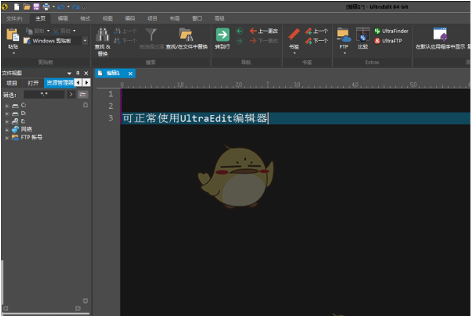The image size is (471, 316).
Task: Click the 粘贴 Paste clipboard icon
Action: click(x=13, y=34)
